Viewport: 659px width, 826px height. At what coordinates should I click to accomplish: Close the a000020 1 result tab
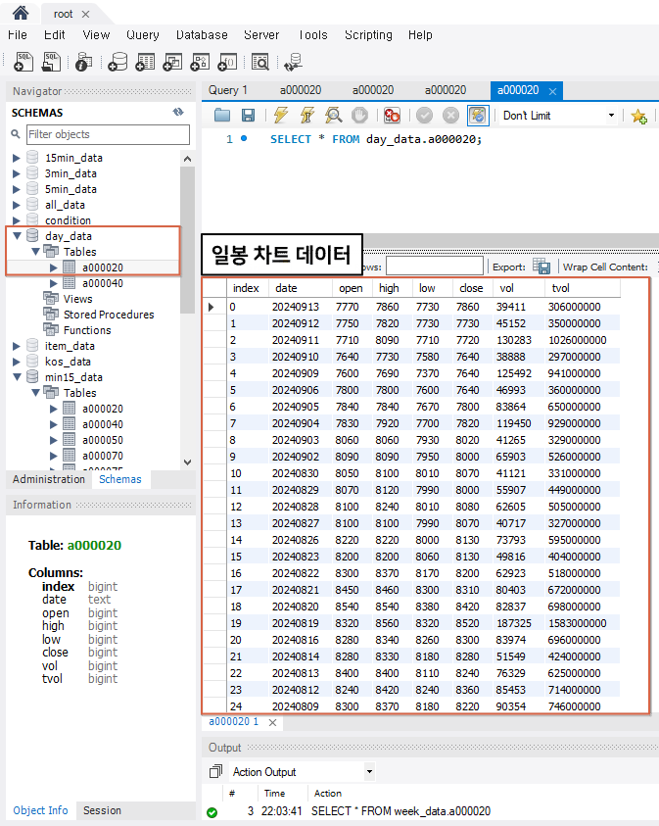pos(272,723)
